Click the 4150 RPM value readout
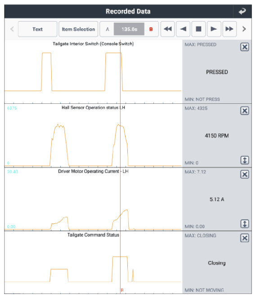The image size is (256, 298). 217,136
